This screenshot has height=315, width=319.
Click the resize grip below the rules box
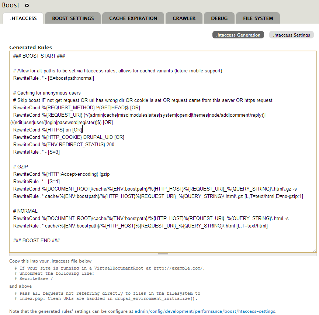(163, 254)
